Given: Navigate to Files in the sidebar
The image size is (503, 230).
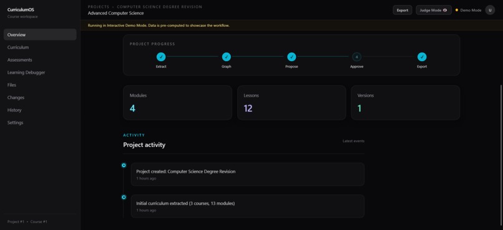Looking at the screenshot, I should pyautogui.click(x=40, y=85).
